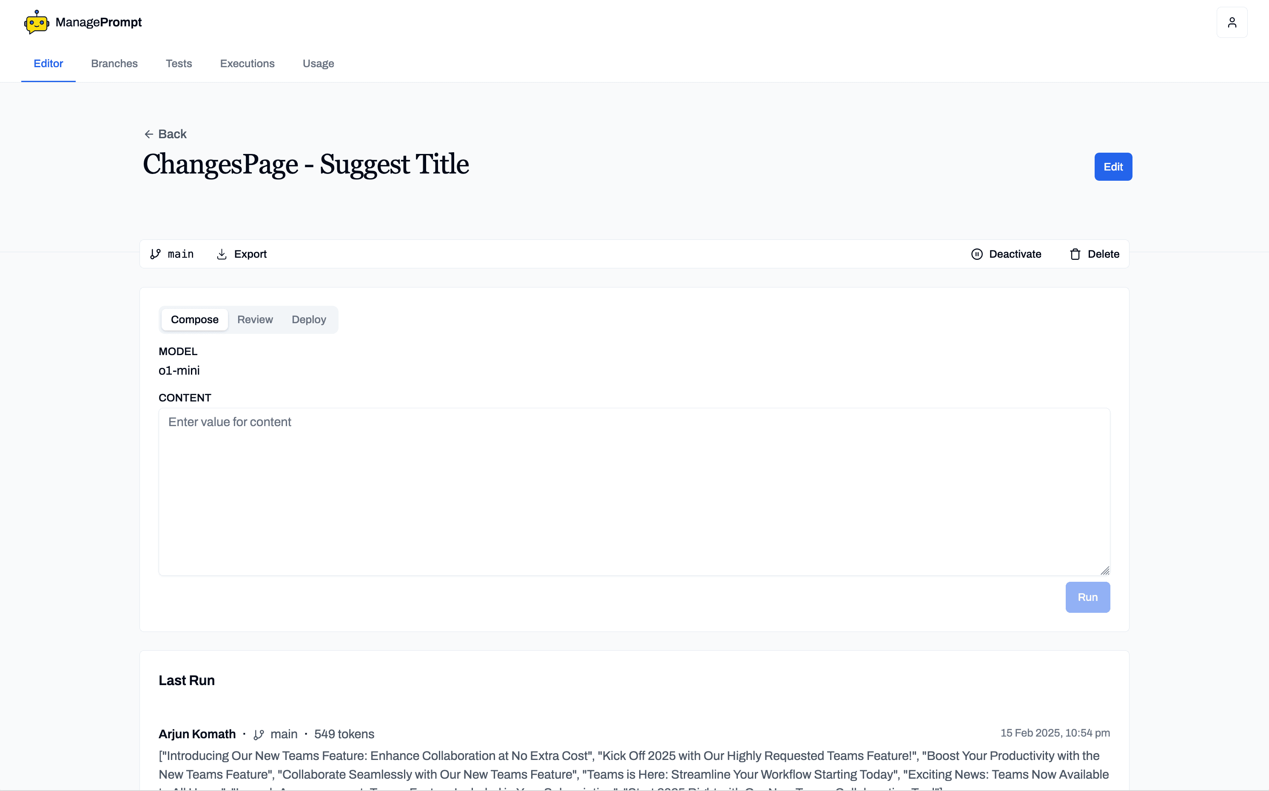The height and width of the screenshot is (791, 1269).
Task: Switch to the Review stage
Action: point(255,319)
